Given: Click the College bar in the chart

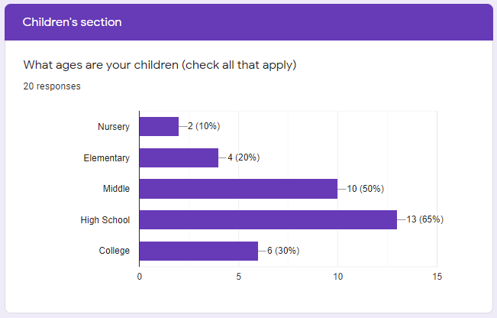Looking at the screenshot, I should pyautogui.click(x=198, y=251).
